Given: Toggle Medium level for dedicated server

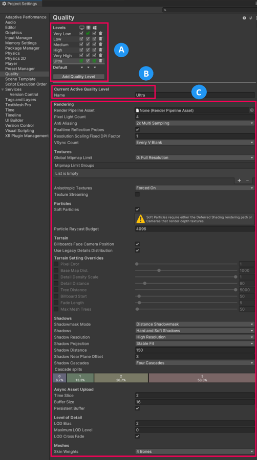Looking at the screenshot, I should [88, 44].
